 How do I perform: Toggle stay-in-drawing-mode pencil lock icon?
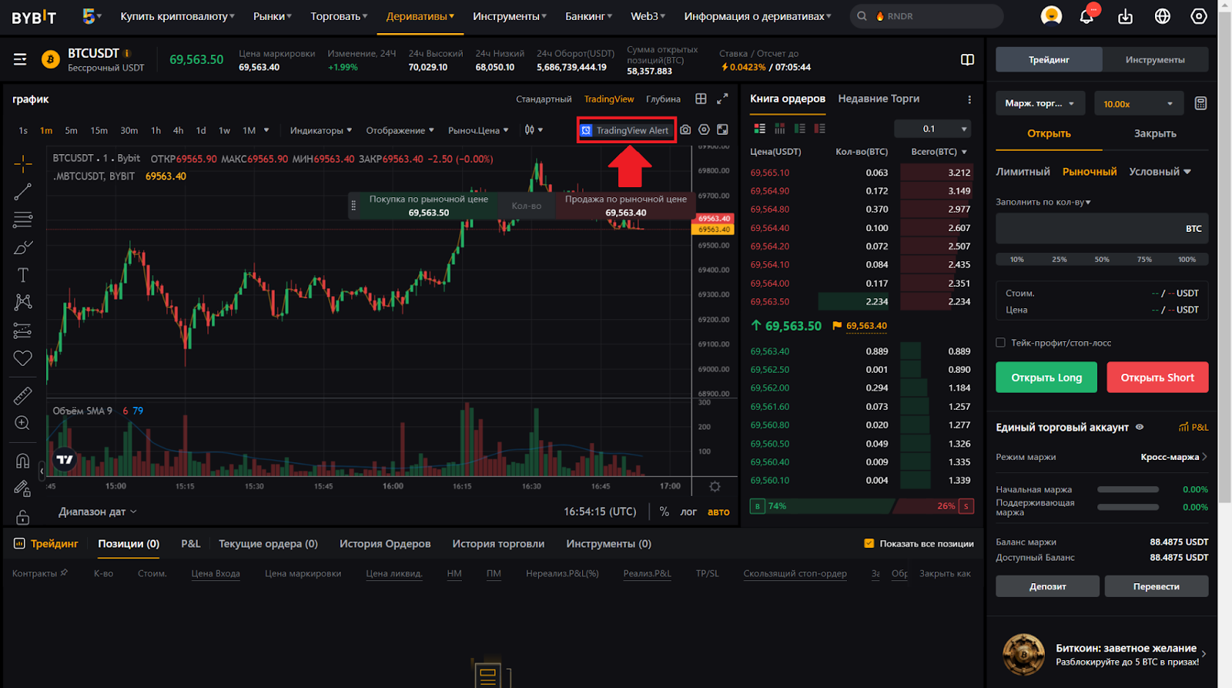[x=23, y=488]
